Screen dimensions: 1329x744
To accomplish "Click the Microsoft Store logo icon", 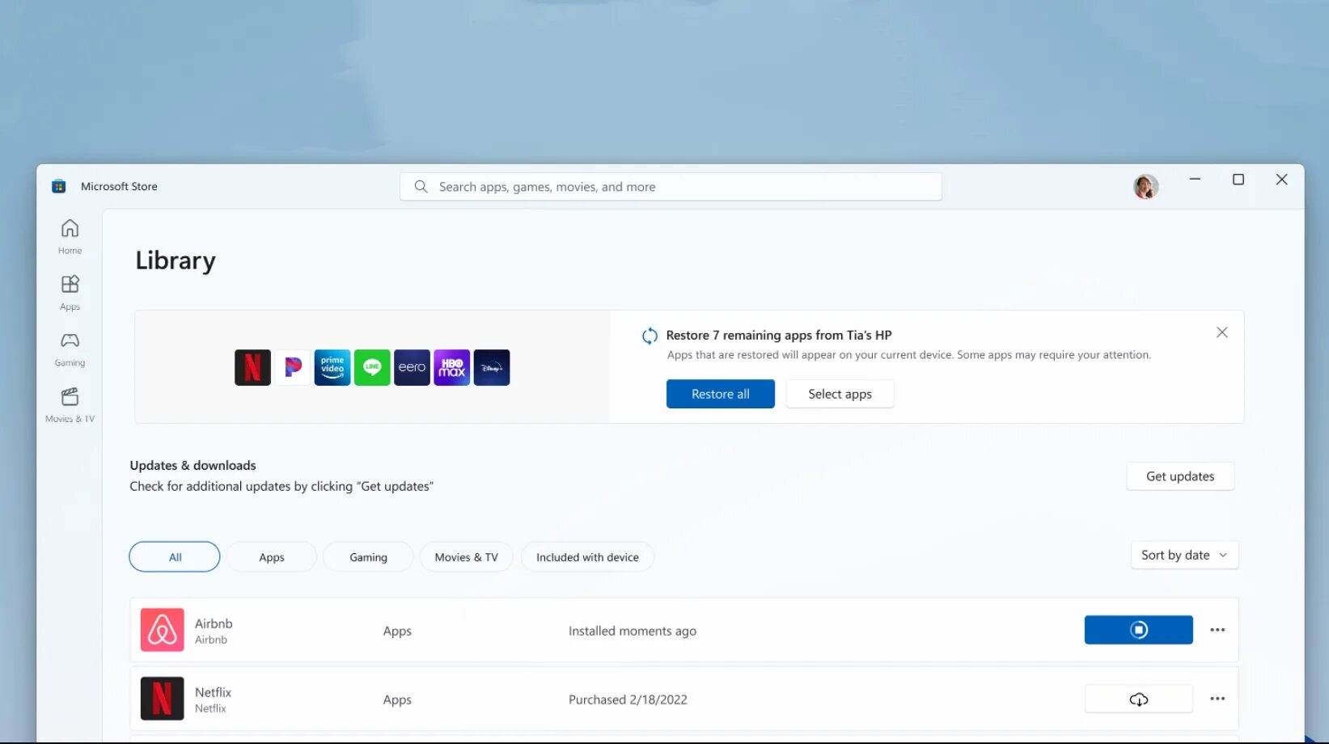I will point(58,187).
